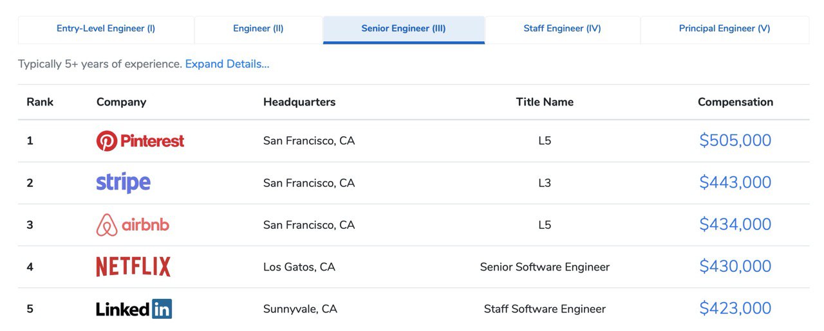The width and height of the screenshot is (824, 331).
Task: Open Stripe's $443,000 compensation link
Action: click(735, 183)
